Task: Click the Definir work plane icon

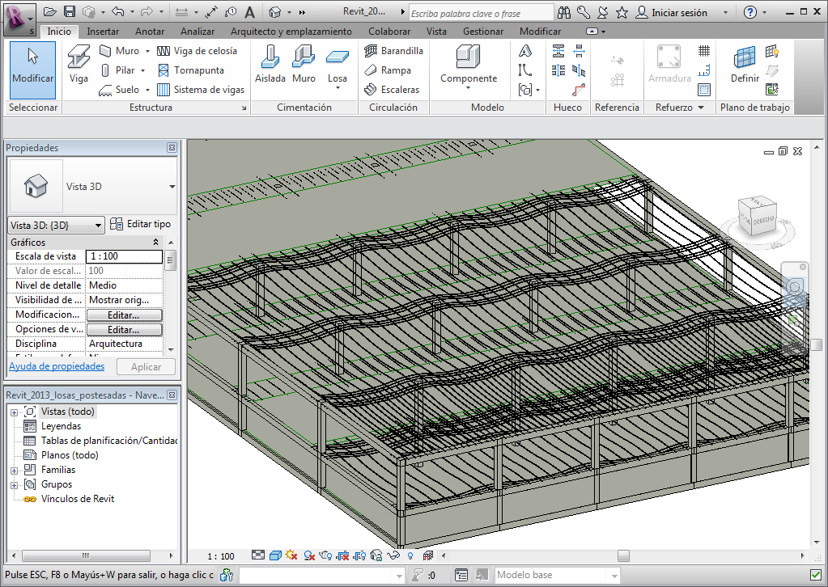Action: pos(745,65)
